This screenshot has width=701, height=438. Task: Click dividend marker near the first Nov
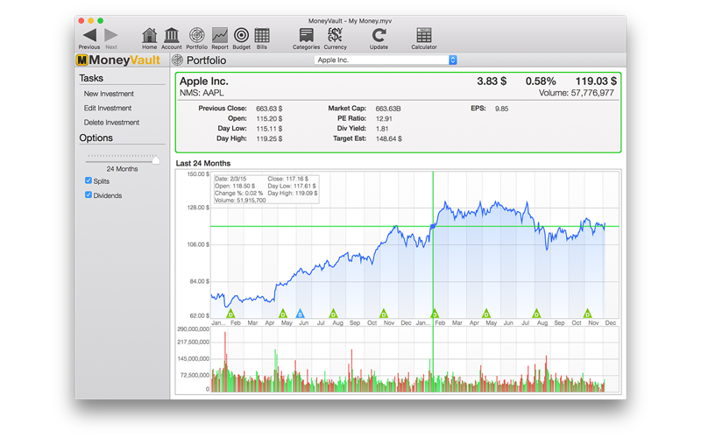click(x=384, y=314)
